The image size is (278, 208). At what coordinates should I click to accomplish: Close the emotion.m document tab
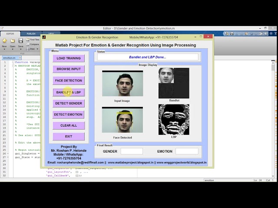point(20,58)
